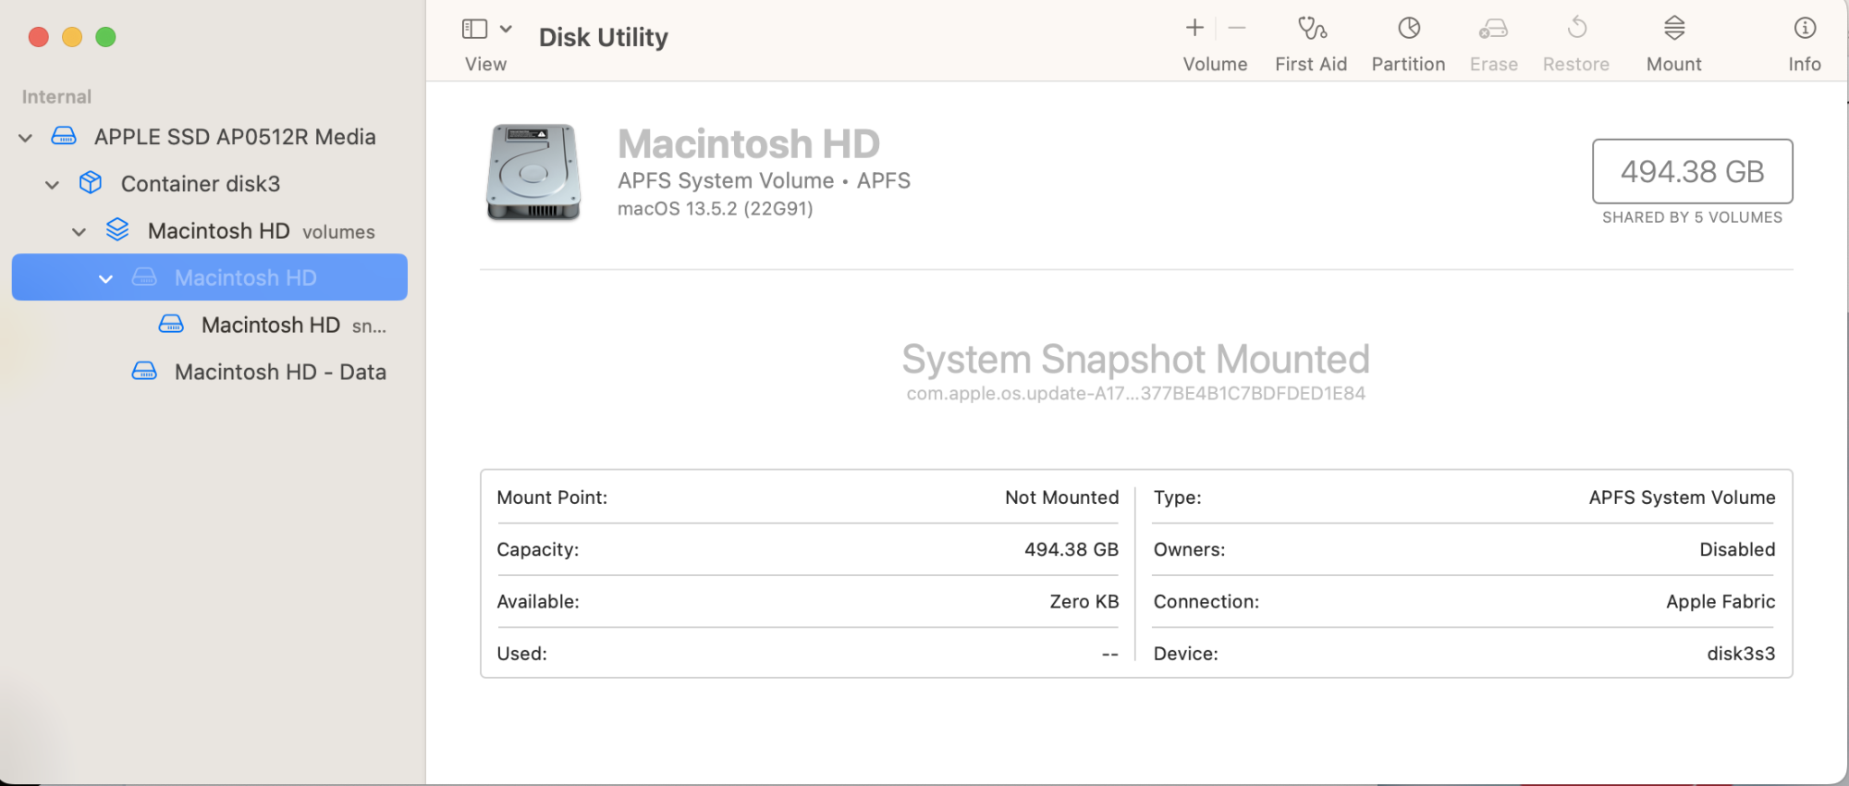Click the disk3s3 device value
Viewport: 1849px width, 786px height.
1741,653
